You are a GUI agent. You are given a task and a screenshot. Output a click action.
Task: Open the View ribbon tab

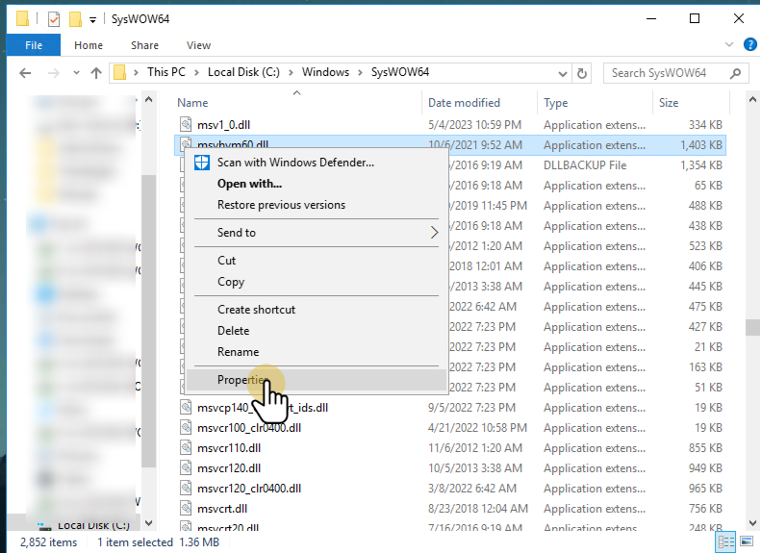click(198, 45)
